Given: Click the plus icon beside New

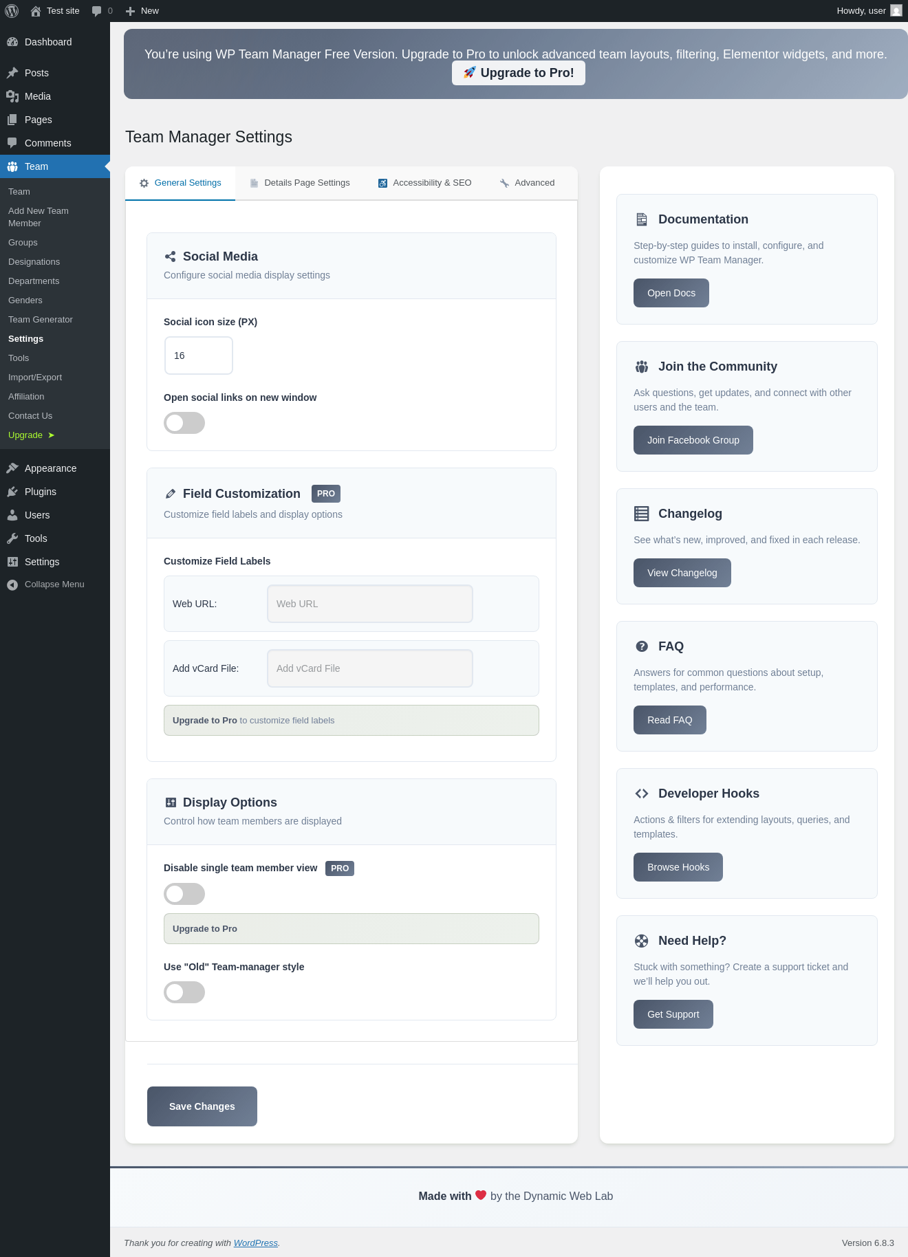Looking at the screenshot, I should click(130, 11).
